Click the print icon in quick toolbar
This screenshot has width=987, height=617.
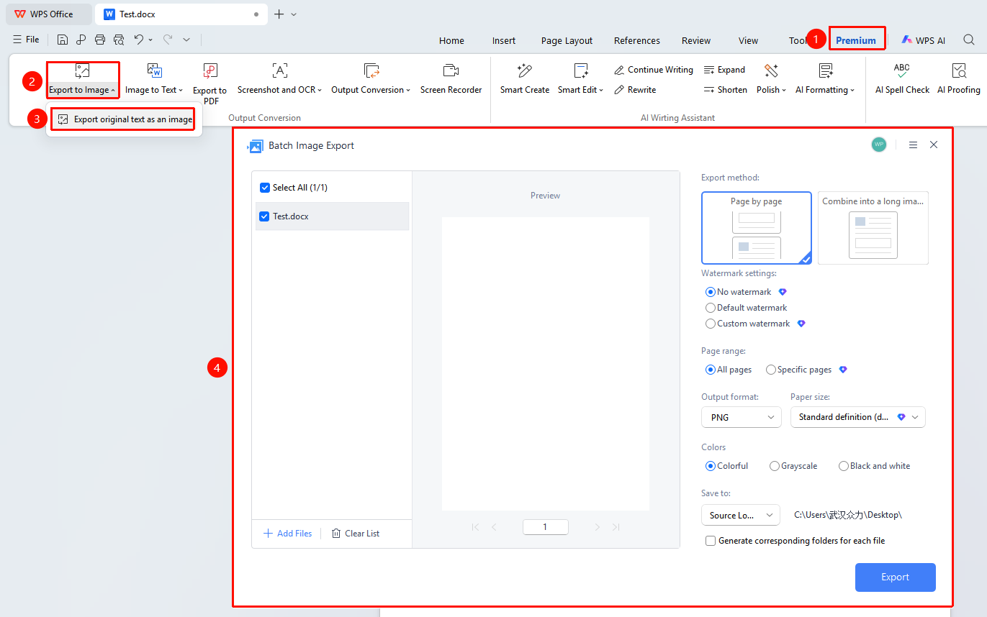click(x=100, y=40)
